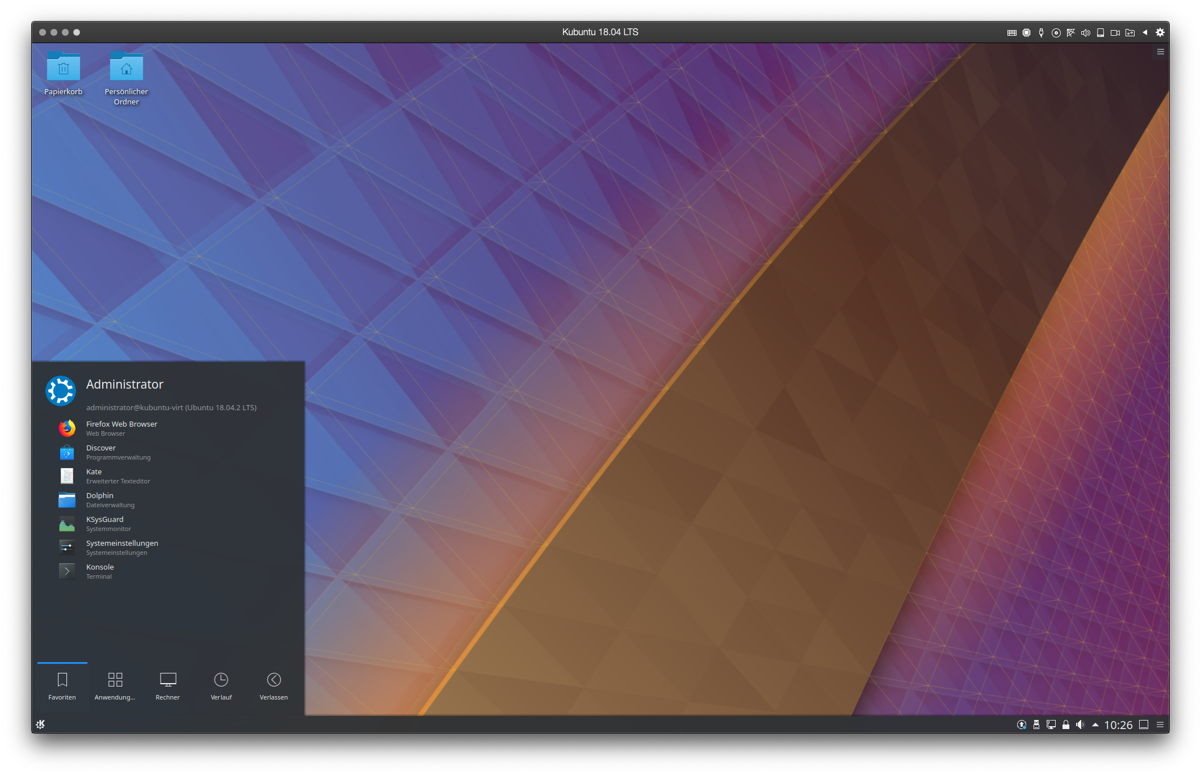Image resolution: width=1201 pixels, height=775 pixels.
Task: Click the VM network web icon
Action: 1071,33
